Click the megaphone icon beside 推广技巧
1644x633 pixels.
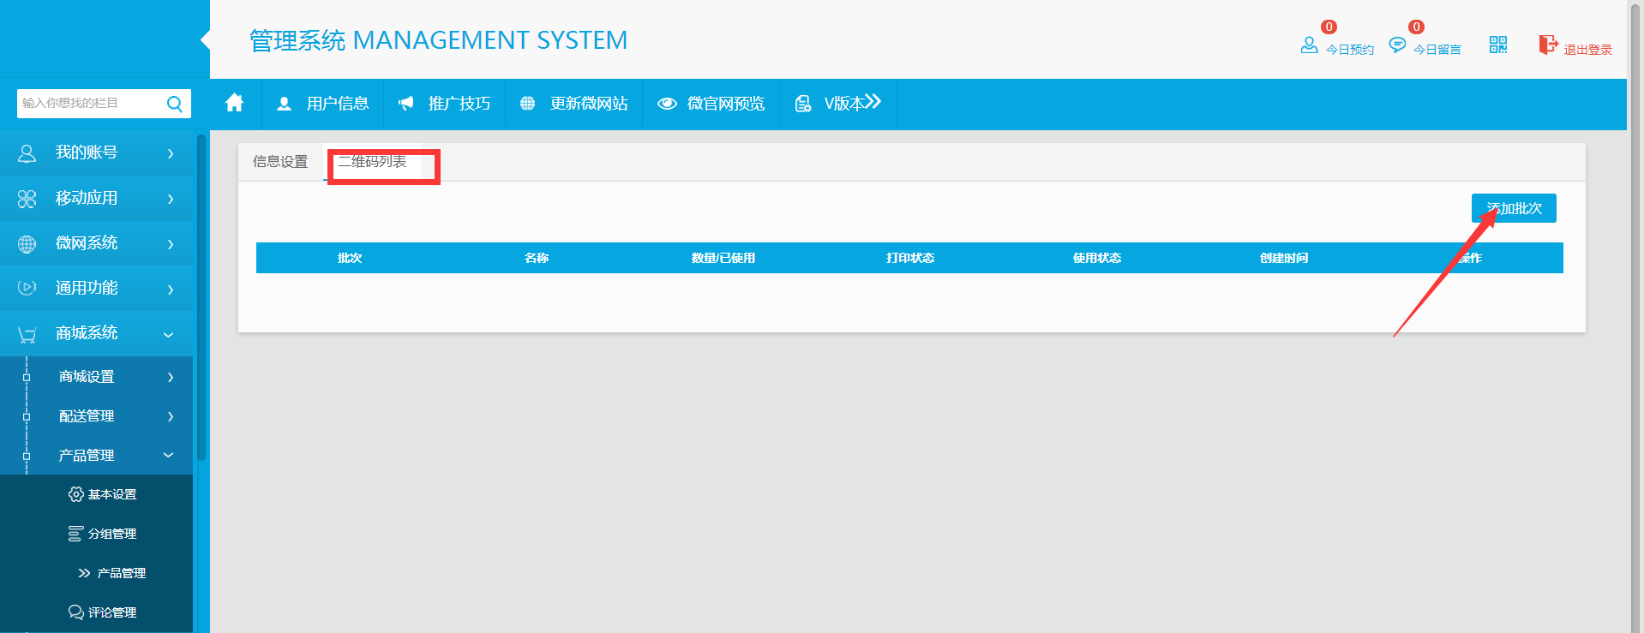(x=406, y=104)
